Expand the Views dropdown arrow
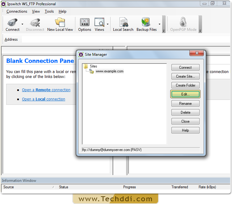 108,24
